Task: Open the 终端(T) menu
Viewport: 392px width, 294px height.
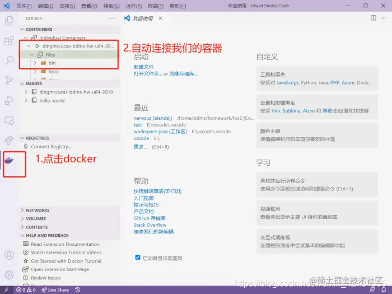Action: pos(156,6)
